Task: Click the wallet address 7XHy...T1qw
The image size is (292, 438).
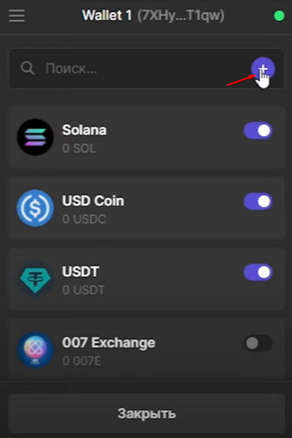Action: coord(181,16)
